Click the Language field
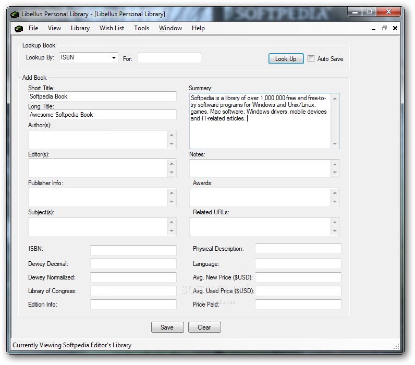 (x=298, y=264)
